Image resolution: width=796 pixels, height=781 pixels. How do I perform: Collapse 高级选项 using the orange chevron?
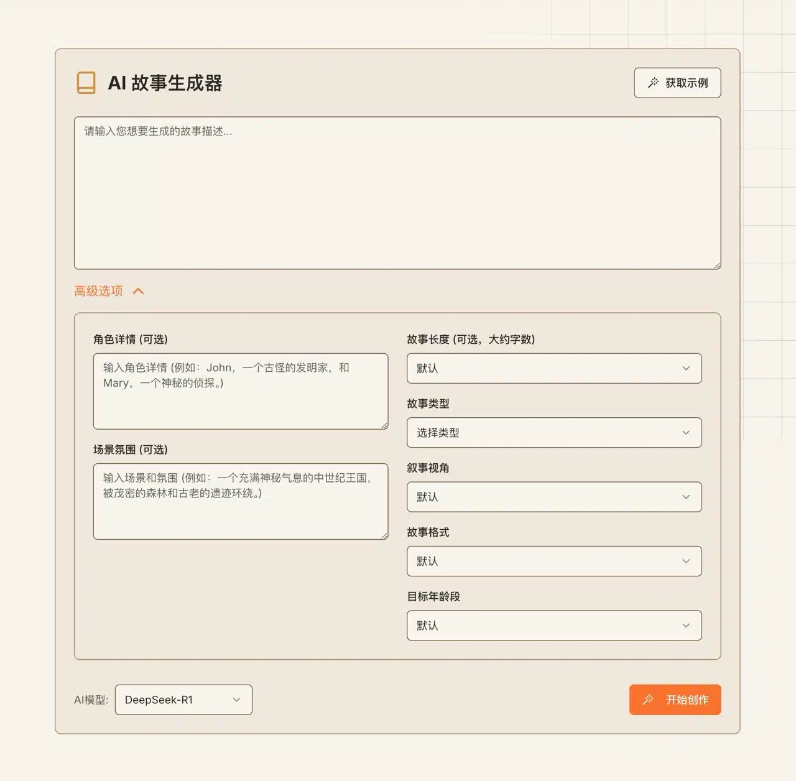139,291
